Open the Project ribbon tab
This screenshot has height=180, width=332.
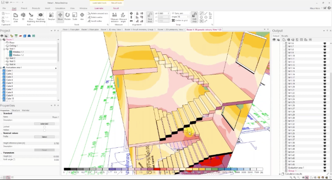click(24, 8)
